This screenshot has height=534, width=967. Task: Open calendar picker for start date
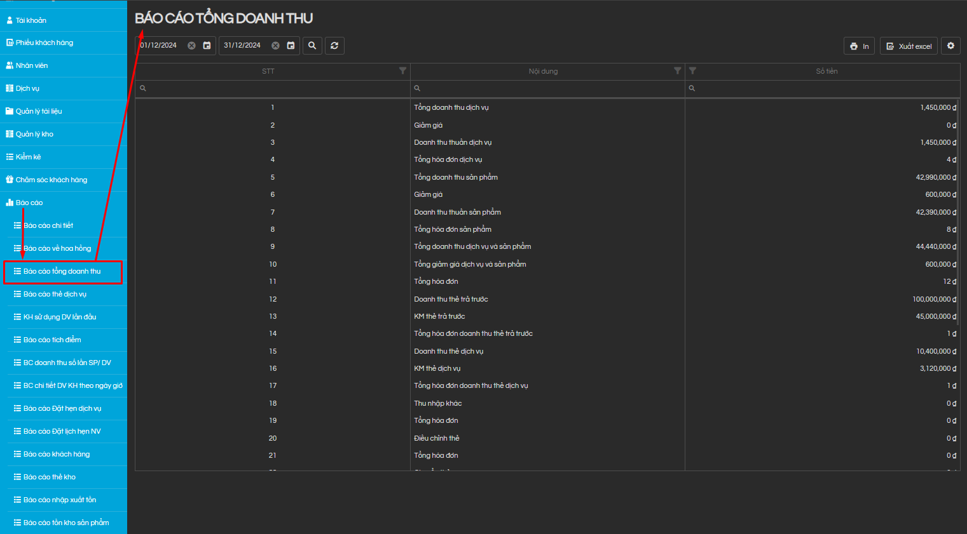[207, 46]
